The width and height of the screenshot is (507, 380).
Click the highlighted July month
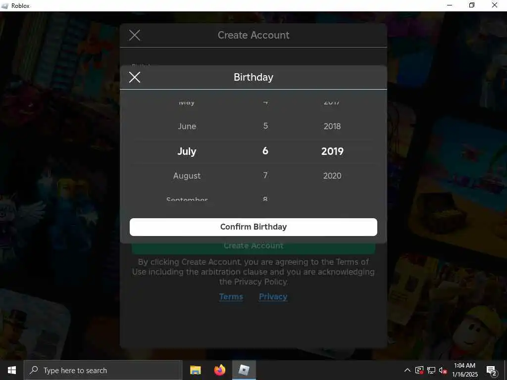pos(187,151)
